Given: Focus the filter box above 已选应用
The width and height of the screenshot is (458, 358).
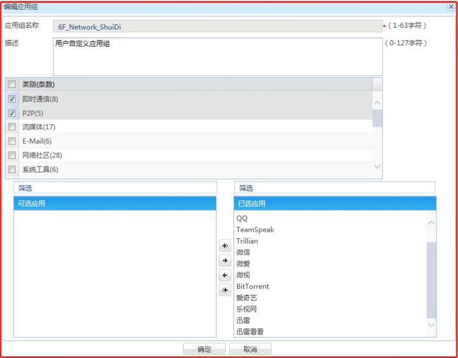Looking at the screenshot, I should pyautogui.click(x=335, y=188).
